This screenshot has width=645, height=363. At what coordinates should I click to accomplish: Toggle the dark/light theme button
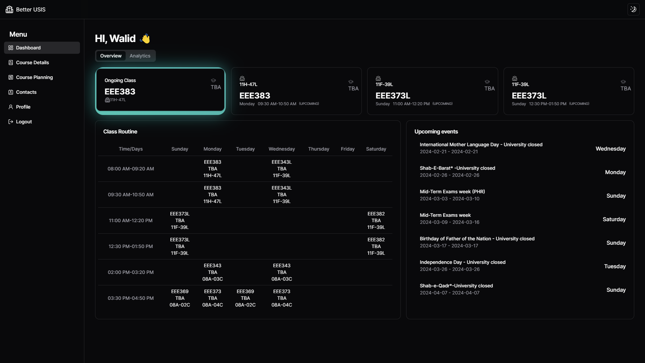click(633, 9)
